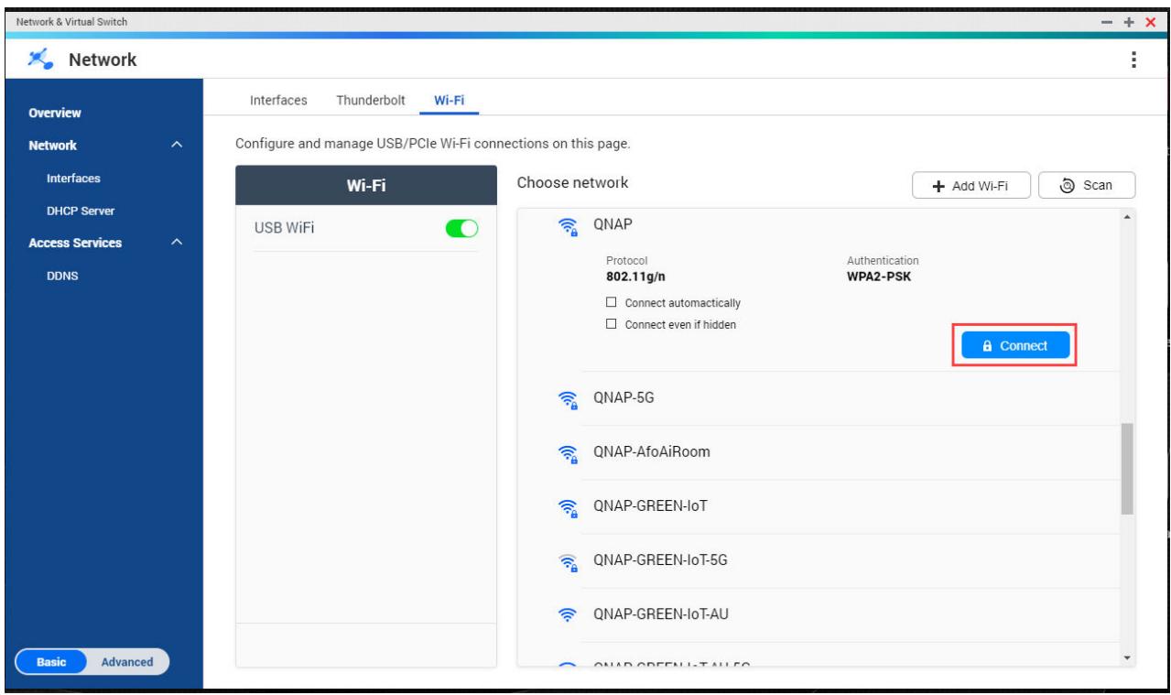
Task: Select the QNAP-GREEN-IoT-AU network
Action: pos(819,614)
